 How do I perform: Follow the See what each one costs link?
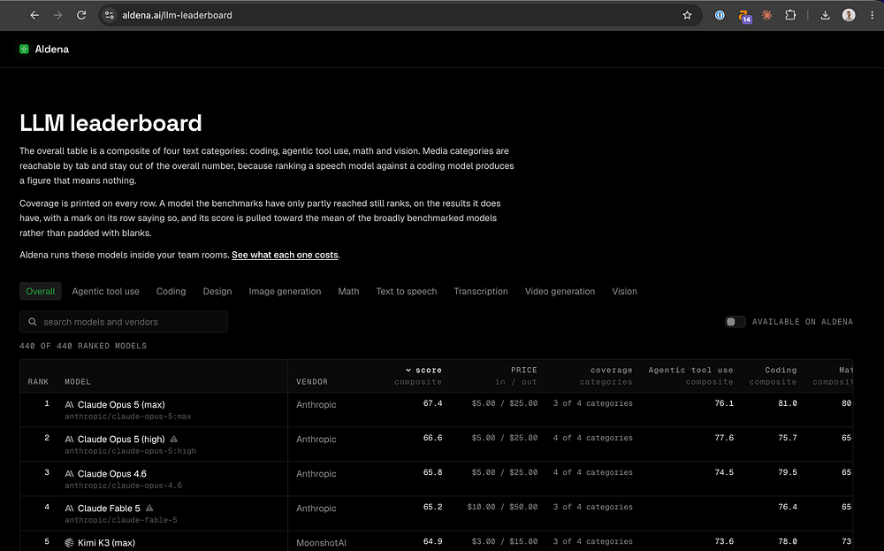point(285,255)
